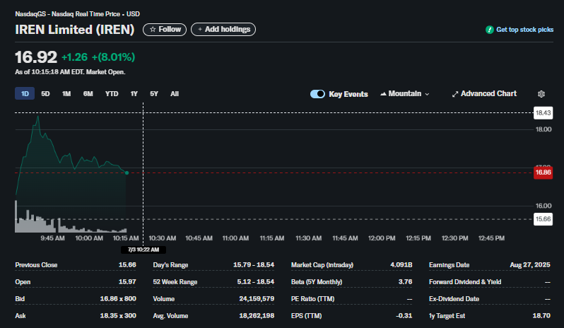
Task: Open the Advanced Chart link
Action: (x=484, y=94)
